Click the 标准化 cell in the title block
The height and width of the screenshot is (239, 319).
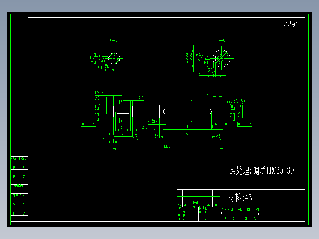[x=204, y=209]
